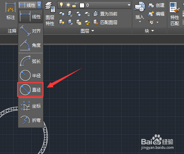Click 匹配图层 match layer button

point(105,22)
